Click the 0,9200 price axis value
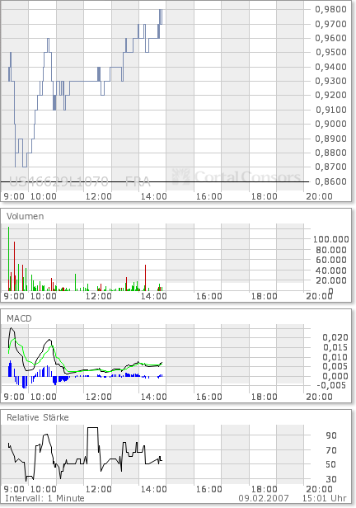Screen dimensions: 356x508 tap(330, 95)
